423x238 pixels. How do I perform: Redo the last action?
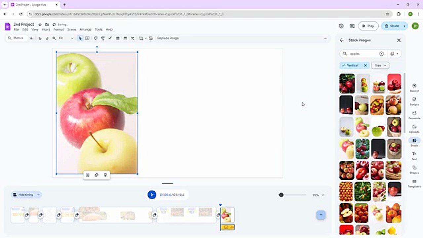pyautogui.click(x=47, y=38)
